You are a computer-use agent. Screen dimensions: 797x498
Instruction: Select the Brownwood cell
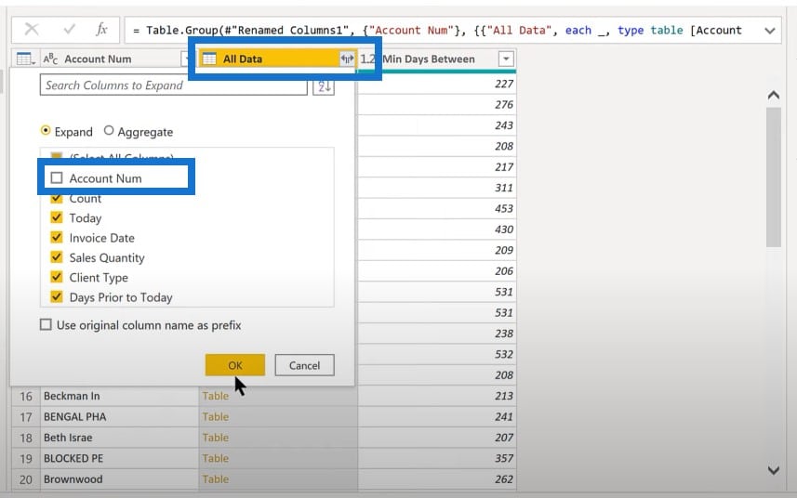point(119,479)
